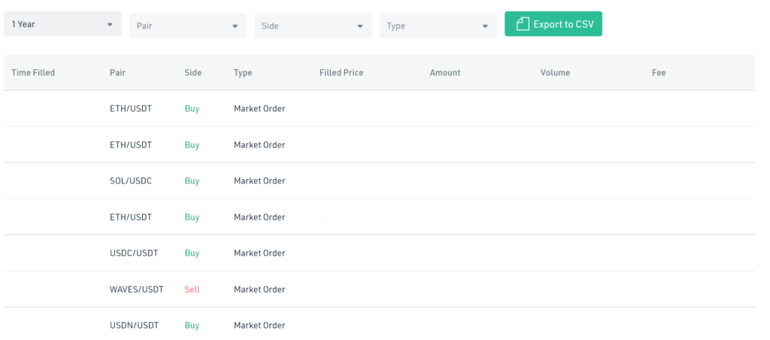The height and width of the screenshot is (340, 770).
Task: Open the Side filter dropdown
Action: tap(313, 26)
